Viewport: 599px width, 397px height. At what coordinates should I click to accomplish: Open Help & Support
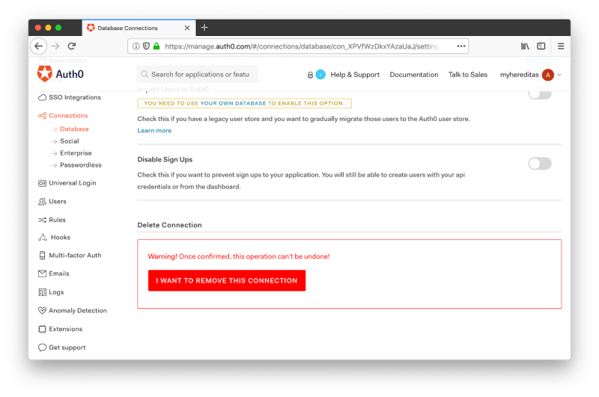tap(355, 75)
